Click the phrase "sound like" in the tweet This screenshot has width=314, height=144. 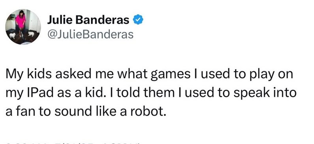(x=85, y=112)
